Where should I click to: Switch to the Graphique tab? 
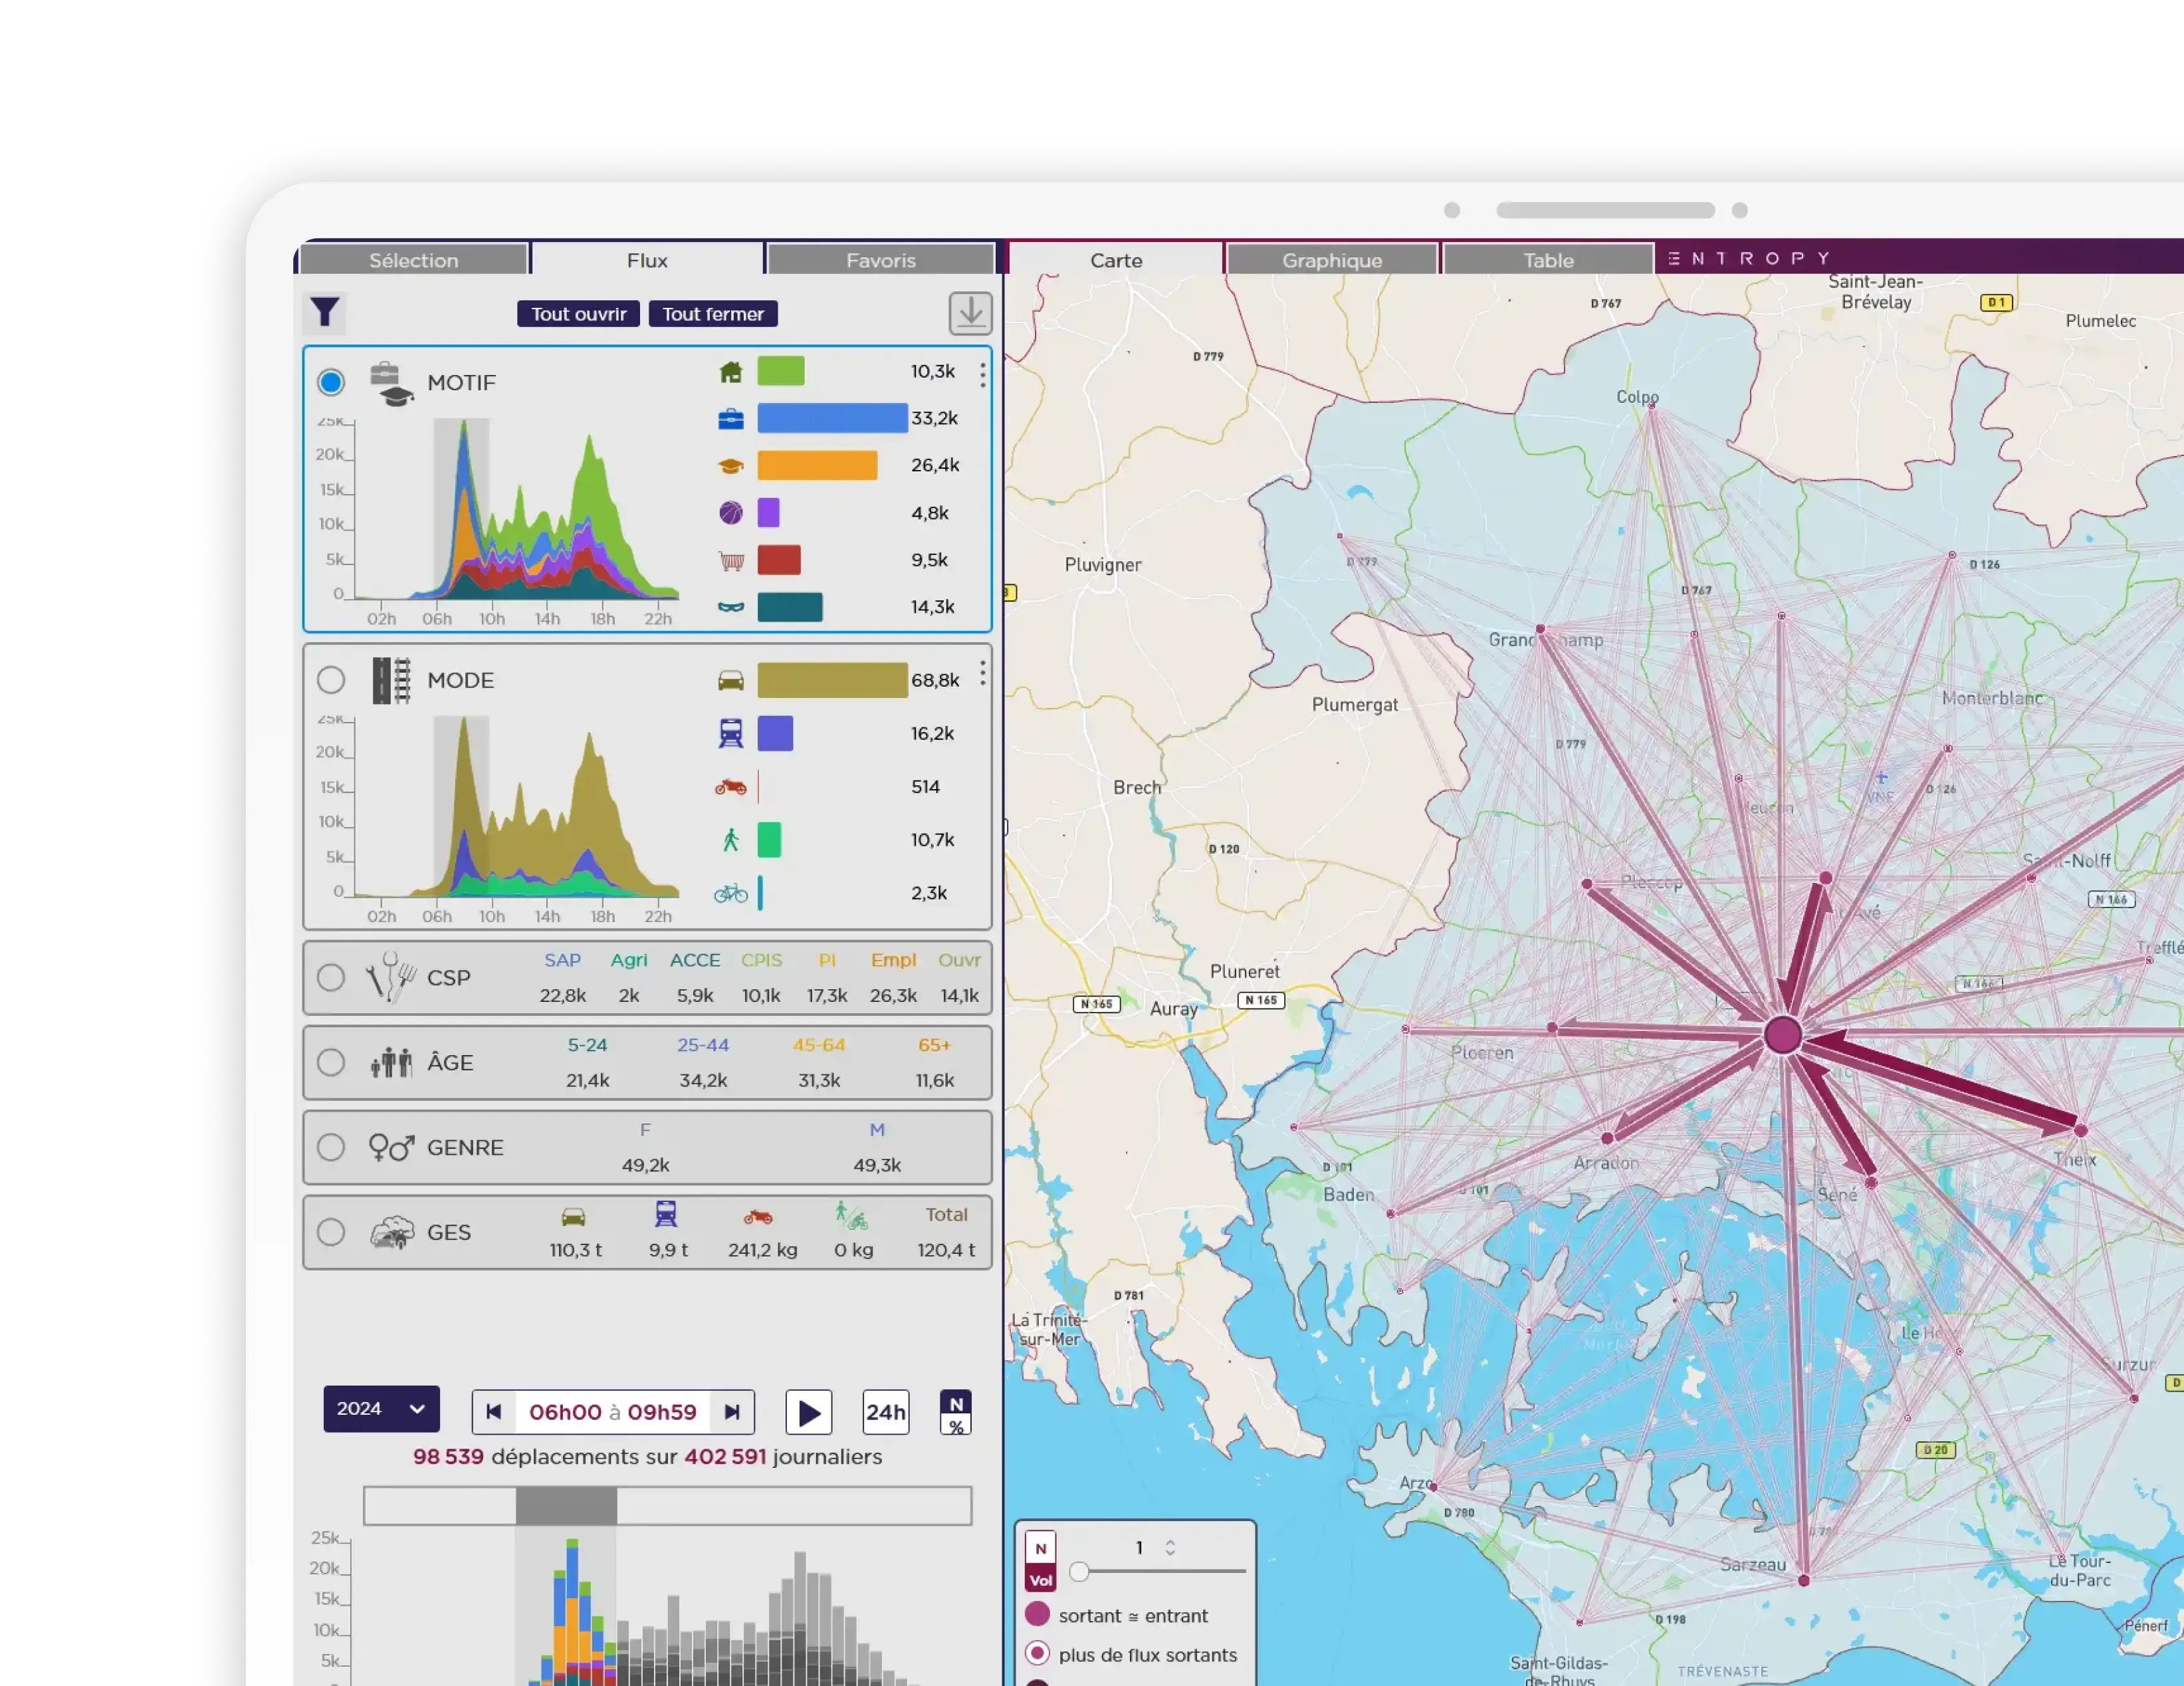click(1332, 260)
